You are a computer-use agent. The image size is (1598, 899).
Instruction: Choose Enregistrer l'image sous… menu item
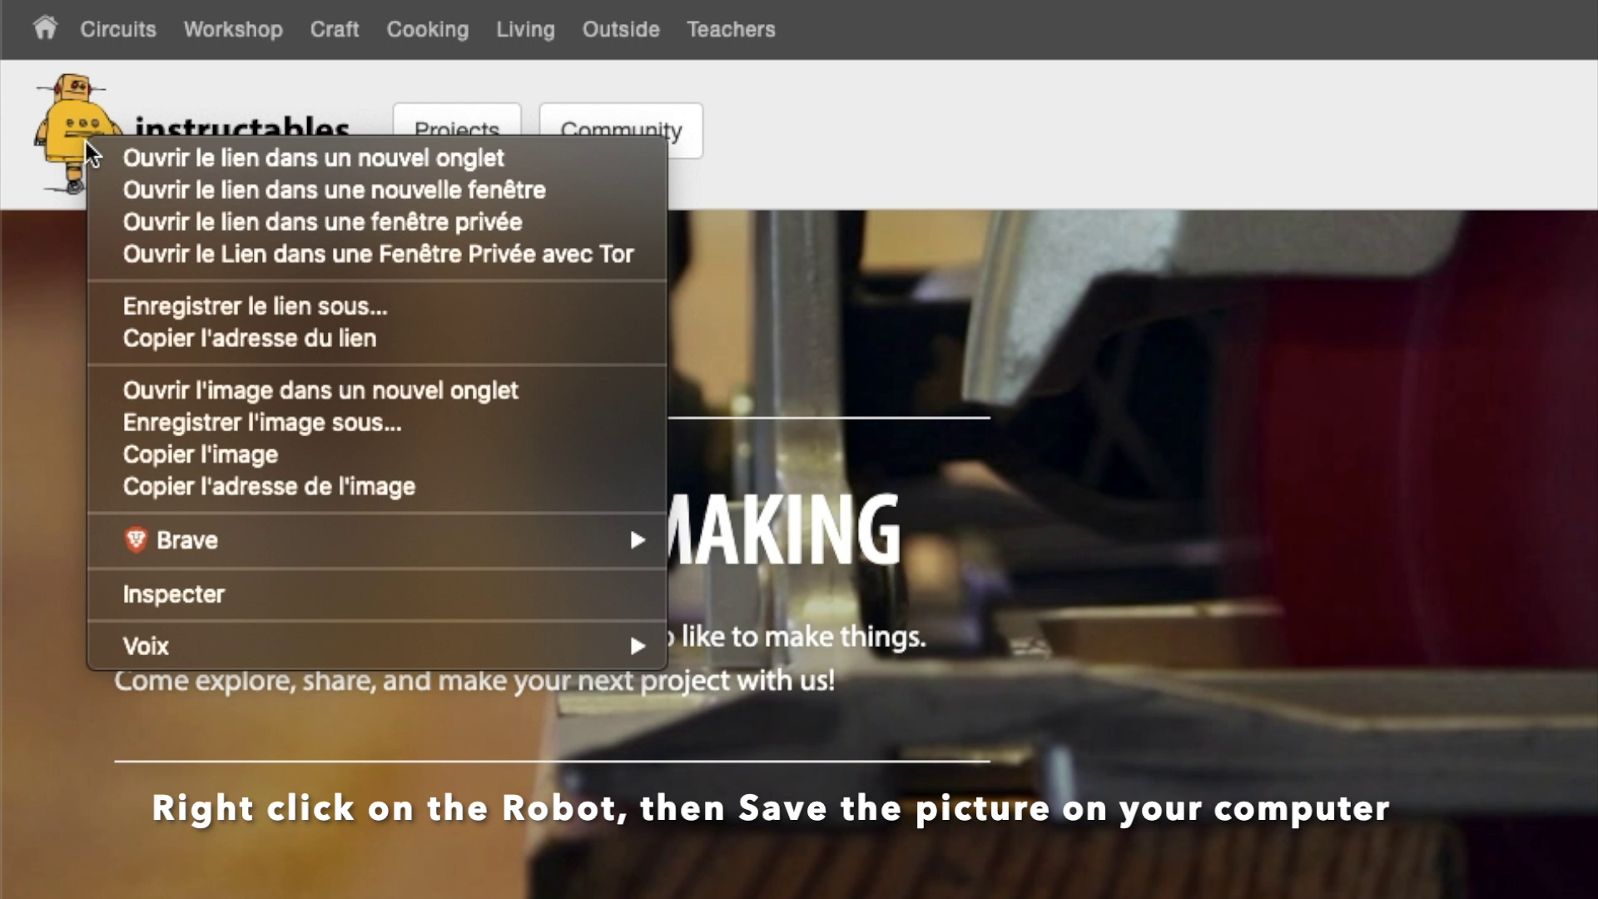click(x=262, y=423)
